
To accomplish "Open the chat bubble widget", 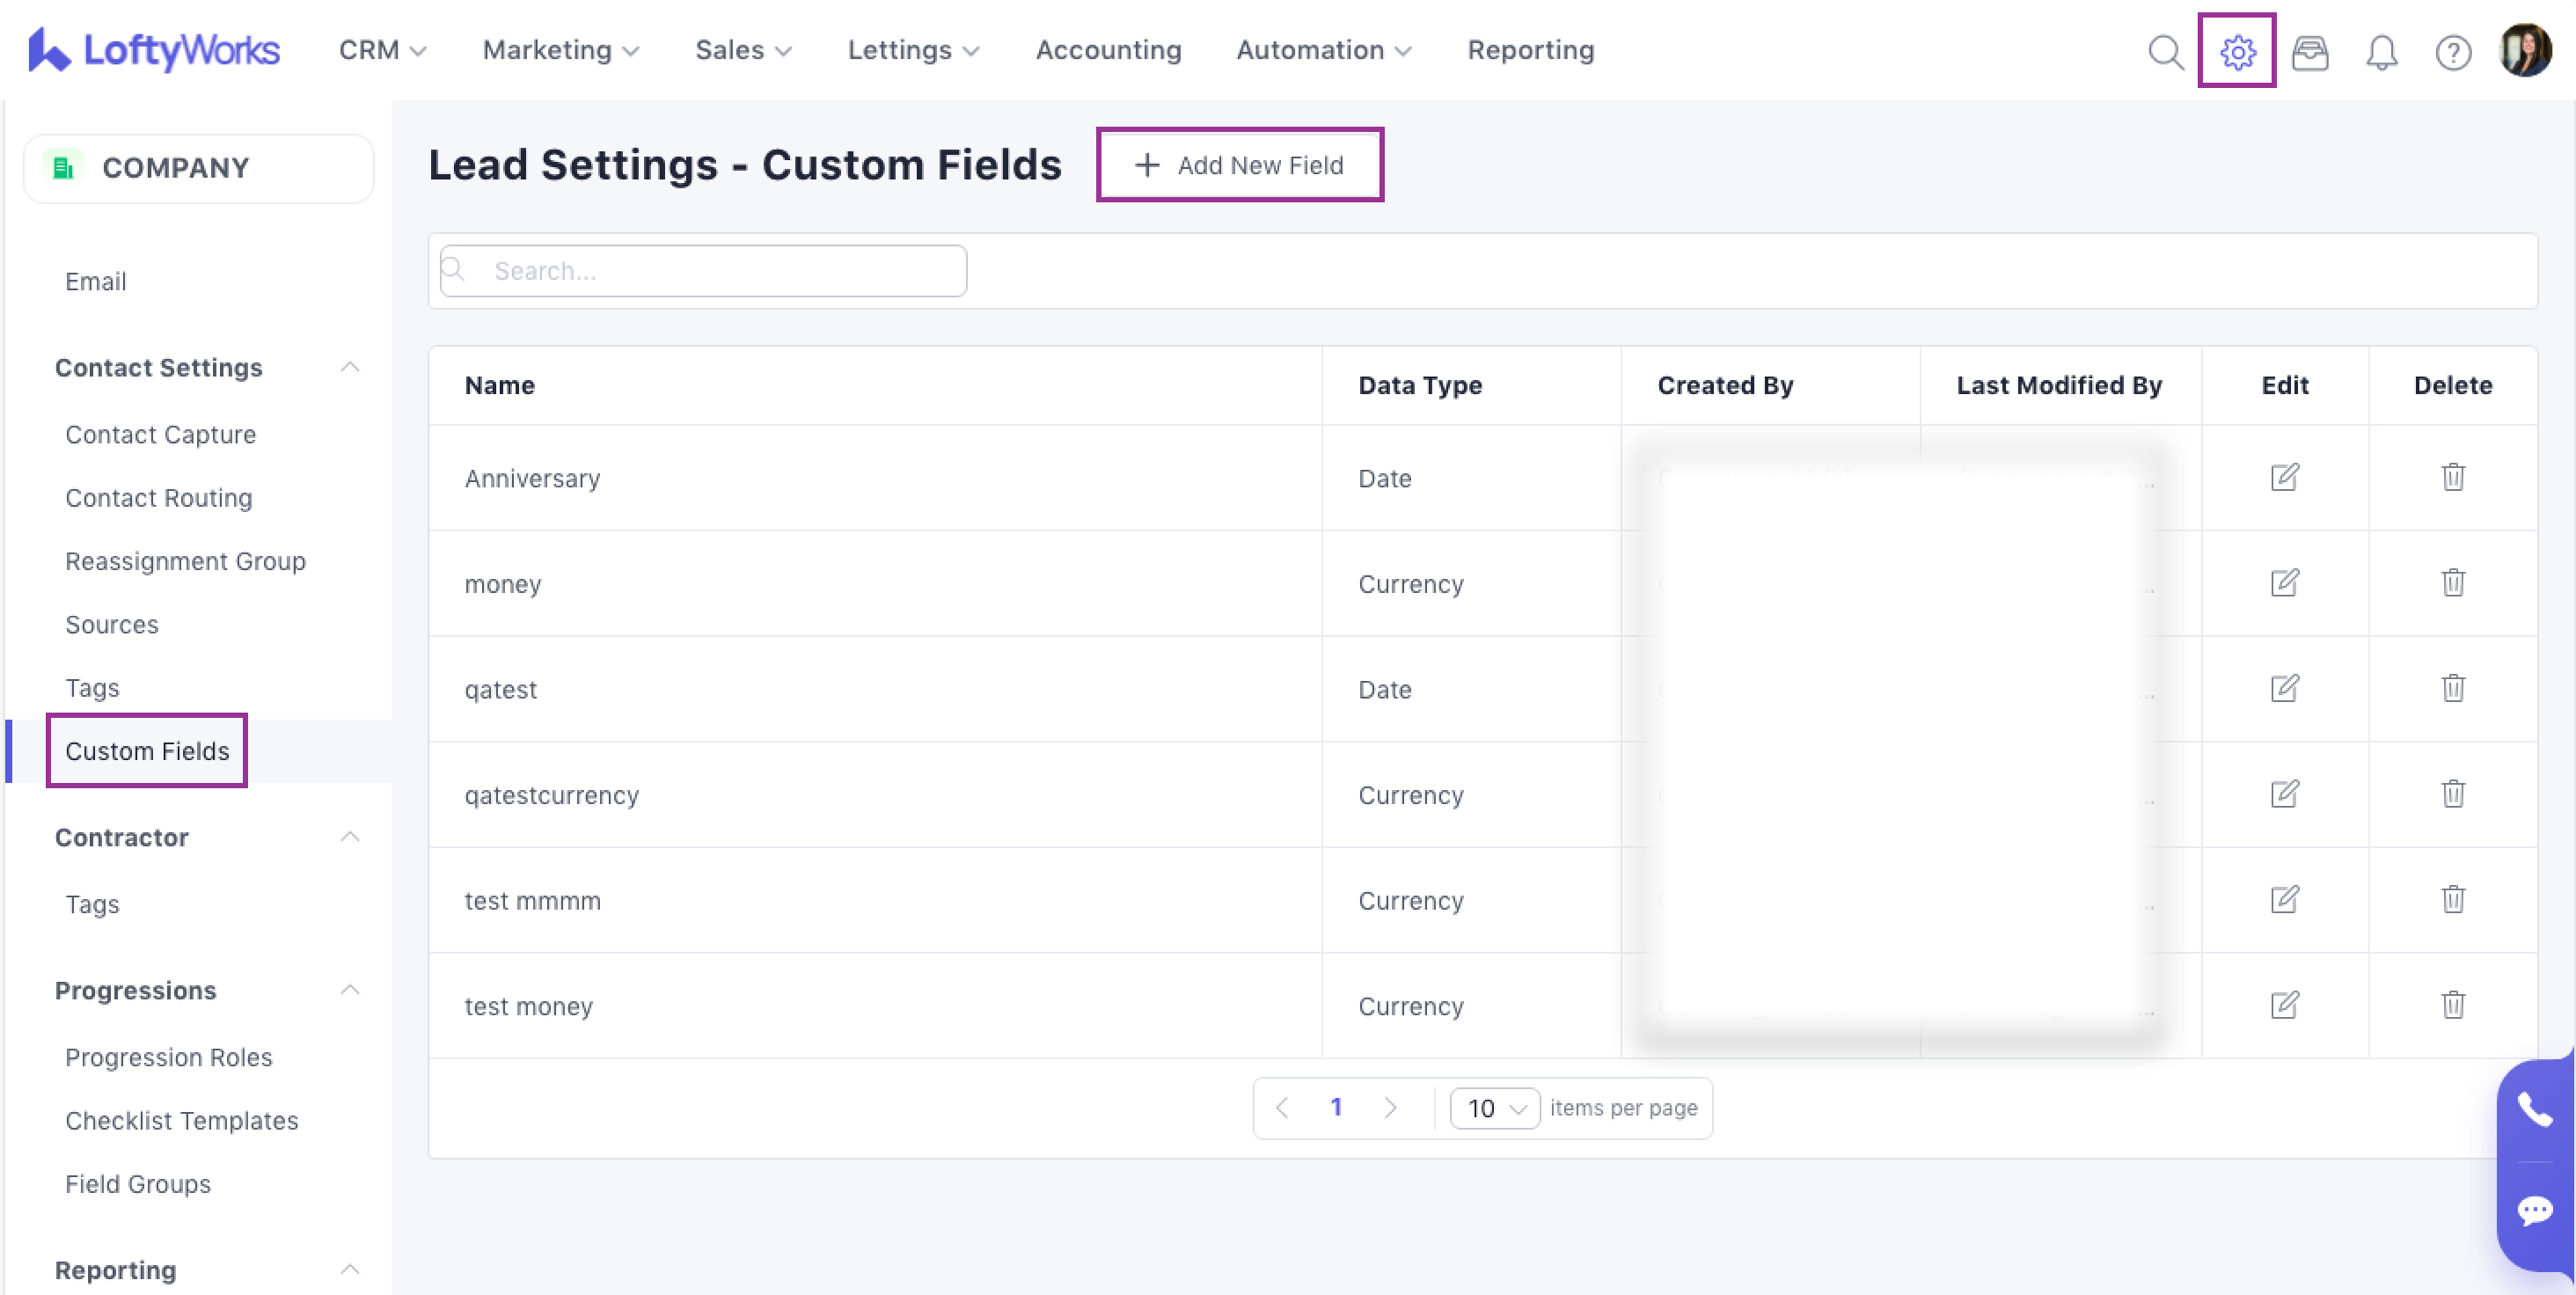I will (x=2534, y=1211).
